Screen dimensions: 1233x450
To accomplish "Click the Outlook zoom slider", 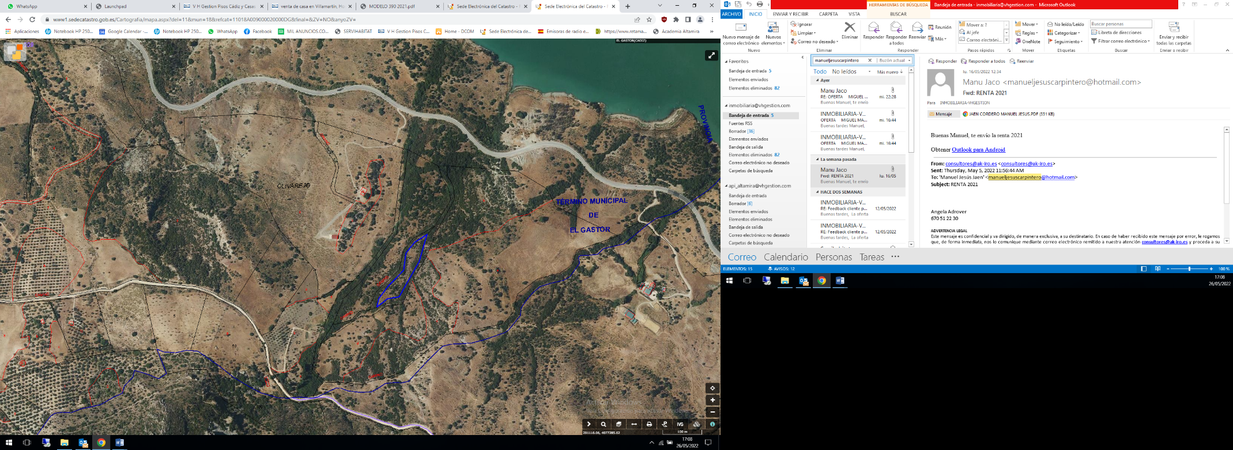I will [1189, 269].
